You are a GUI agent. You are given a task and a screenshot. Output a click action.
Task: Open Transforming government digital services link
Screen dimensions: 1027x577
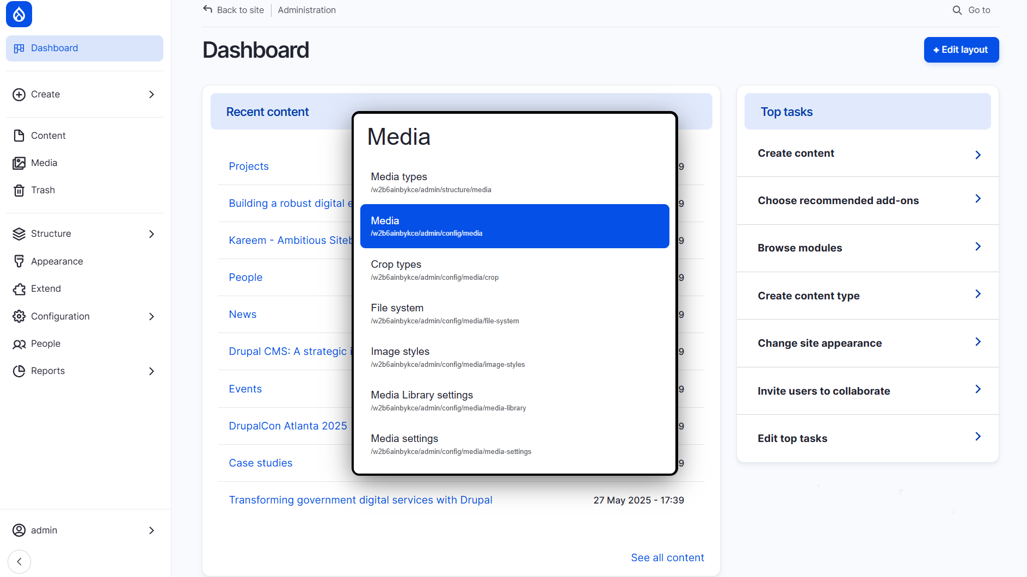click(x=360, y=500)
